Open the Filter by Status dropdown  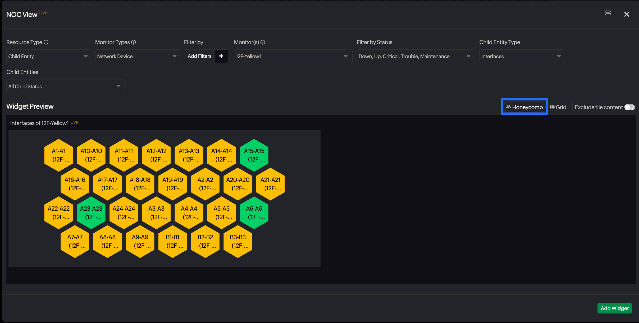tap(415, 56)
